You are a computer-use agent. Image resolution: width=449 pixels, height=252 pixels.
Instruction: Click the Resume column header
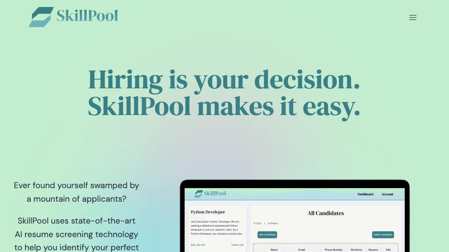pos(373,249)
